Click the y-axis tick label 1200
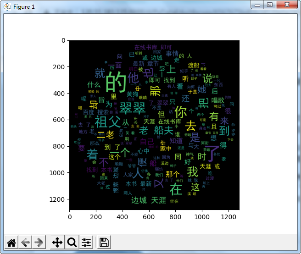 tap(57, 199)
